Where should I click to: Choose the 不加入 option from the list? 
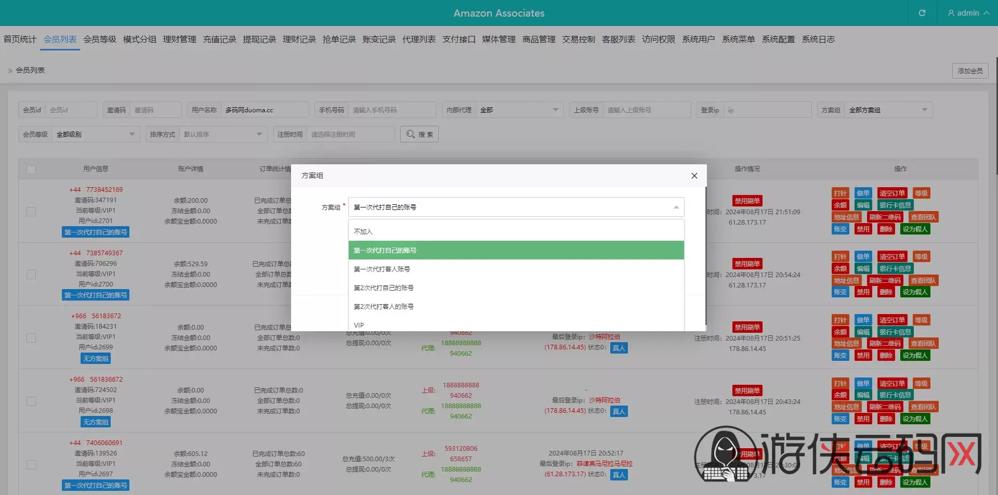point(516,231)
